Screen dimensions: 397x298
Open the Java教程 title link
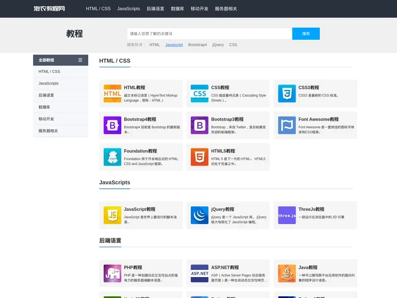point(308,267)
